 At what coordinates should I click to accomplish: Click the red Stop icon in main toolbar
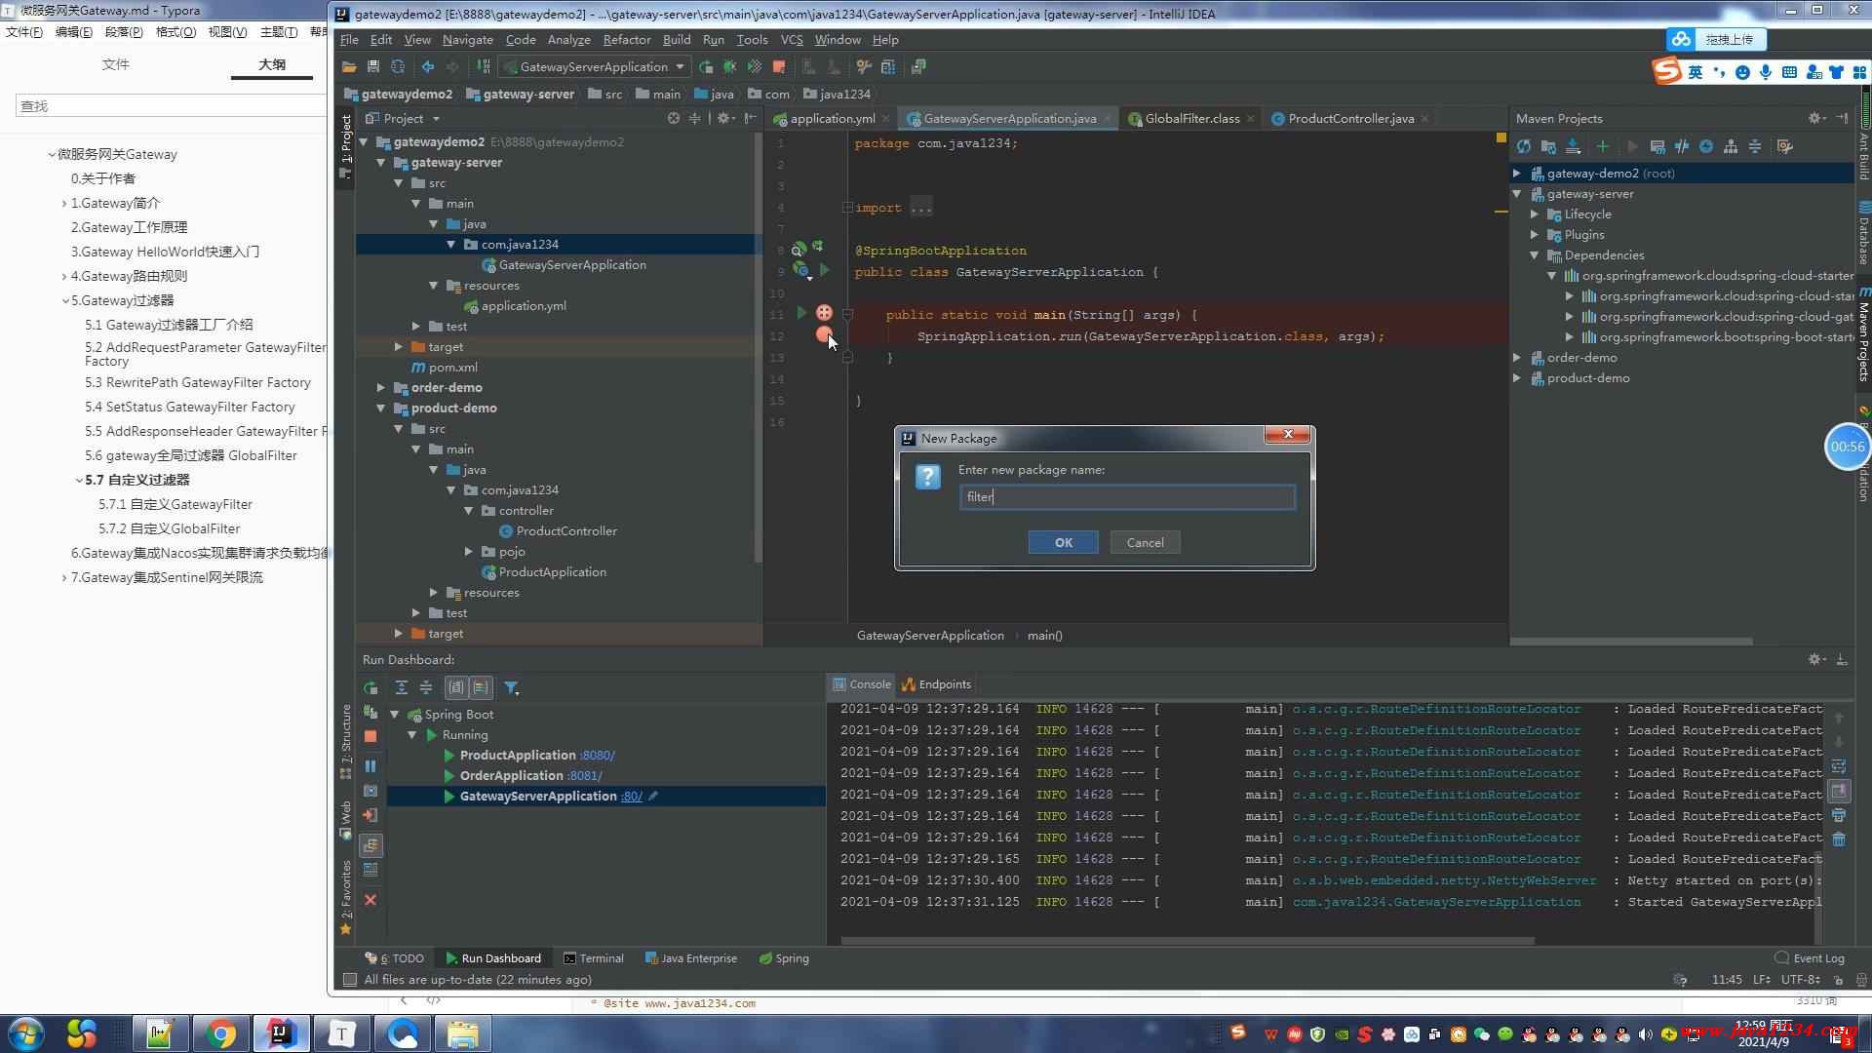coord(778,66)
